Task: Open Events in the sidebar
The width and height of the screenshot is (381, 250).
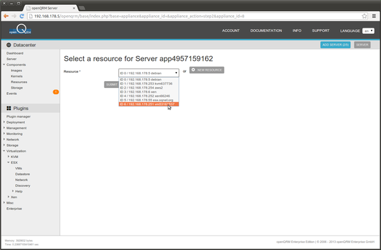Action: coord(12,93)
